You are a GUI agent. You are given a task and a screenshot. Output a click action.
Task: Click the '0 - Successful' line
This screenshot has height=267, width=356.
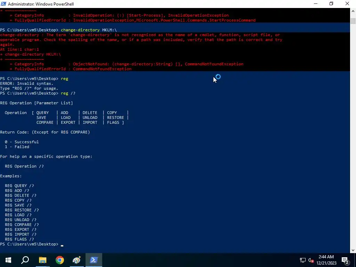[22, 142]
